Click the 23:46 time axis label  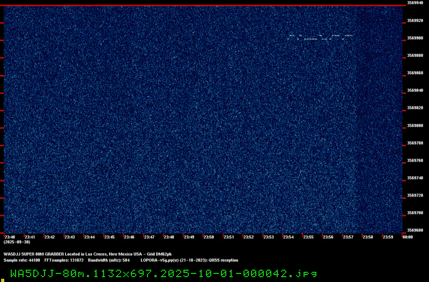click(x=129, y=237)
